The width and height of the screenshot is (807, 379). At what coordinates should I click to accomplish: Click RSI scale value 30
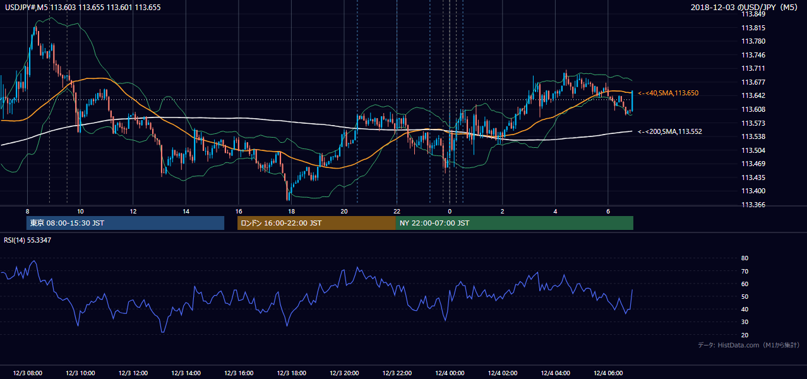(744, 322)
